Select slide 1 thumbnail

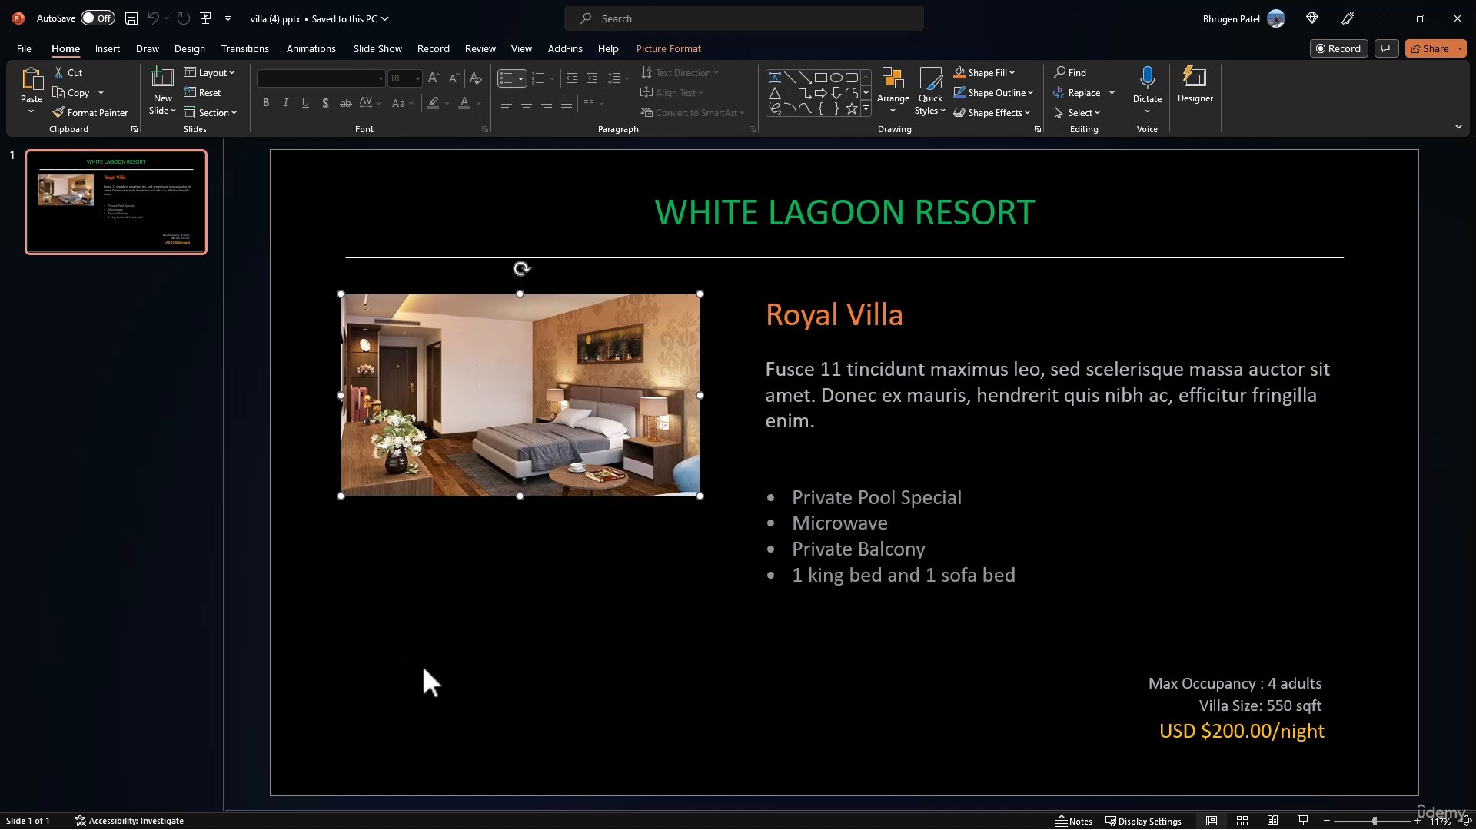click(x=116, y=201)
